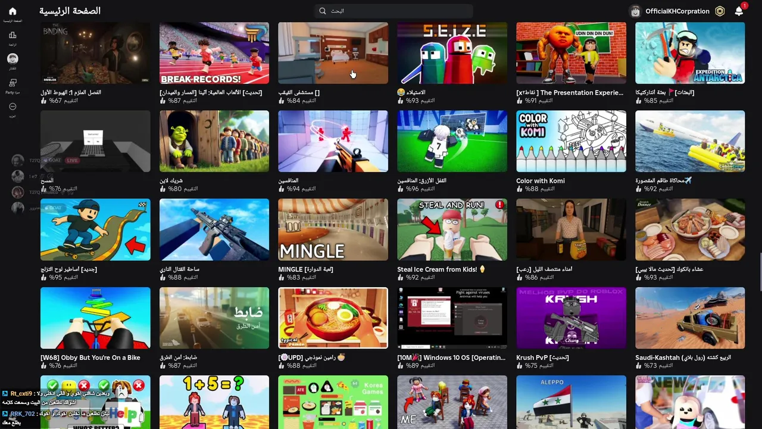
Task: Open the bike obby game thumbnail
Action: pyautogui.click(x=95, y=318)
